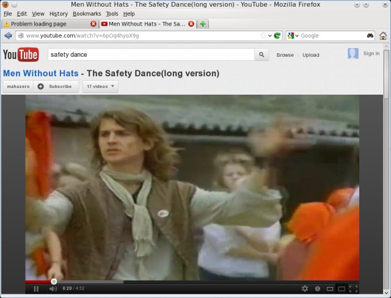
Task: Open the Upload link
Action: [311, 55]
